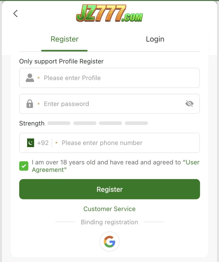Click the back arrow icon

point(16,14)
